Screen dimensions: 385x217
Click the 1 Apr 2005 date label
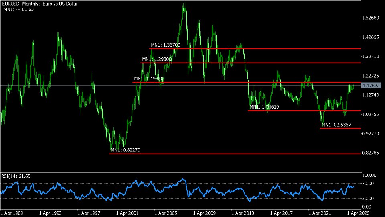(166, 213)
